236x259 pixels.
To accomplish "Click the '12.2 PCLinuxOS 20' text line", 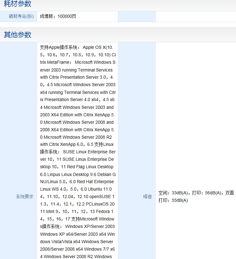I will coord(77,204).
